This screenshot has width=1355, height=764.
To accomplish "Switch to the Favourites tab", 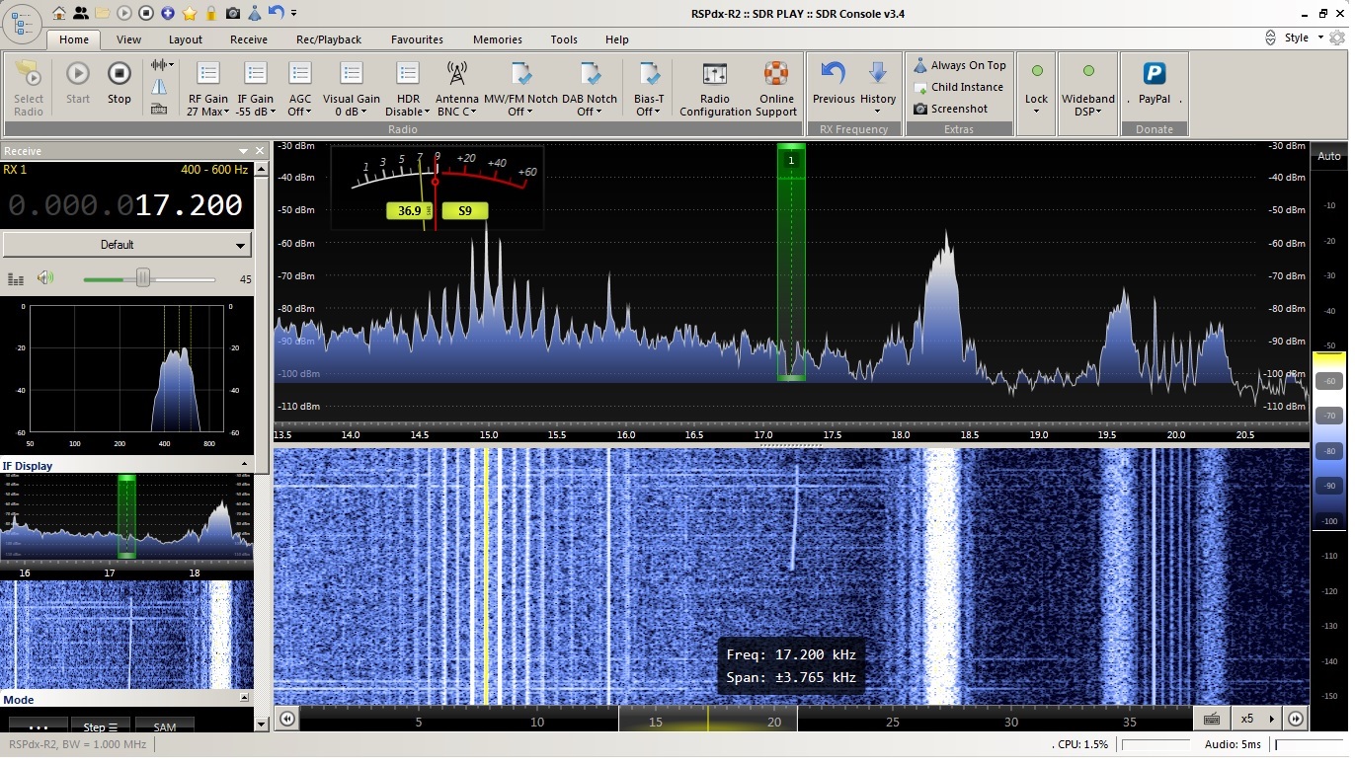I will [x=417, y=39].
